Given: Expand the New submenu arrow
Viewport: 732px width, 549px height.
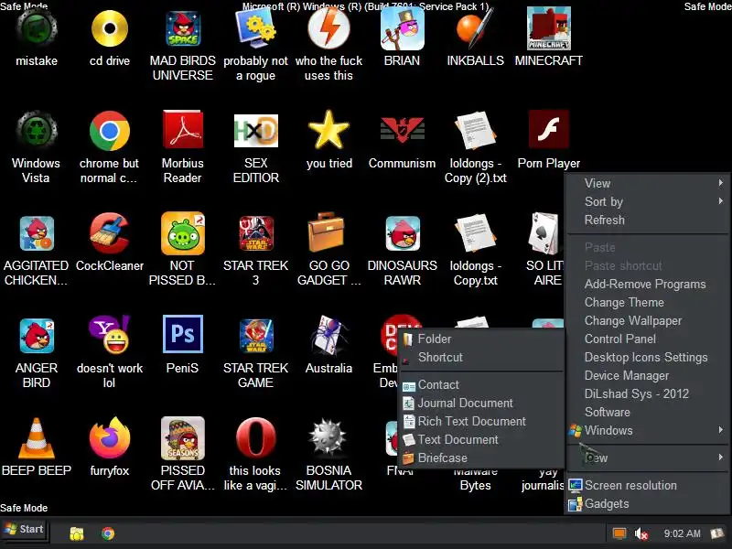Looking at the screenshot, I should [x=721, y=457].
